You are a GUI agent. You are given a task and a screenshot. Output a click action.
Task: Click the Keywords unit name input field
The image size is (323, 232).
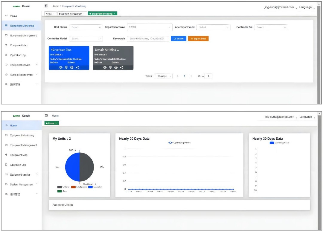(148, 39)
